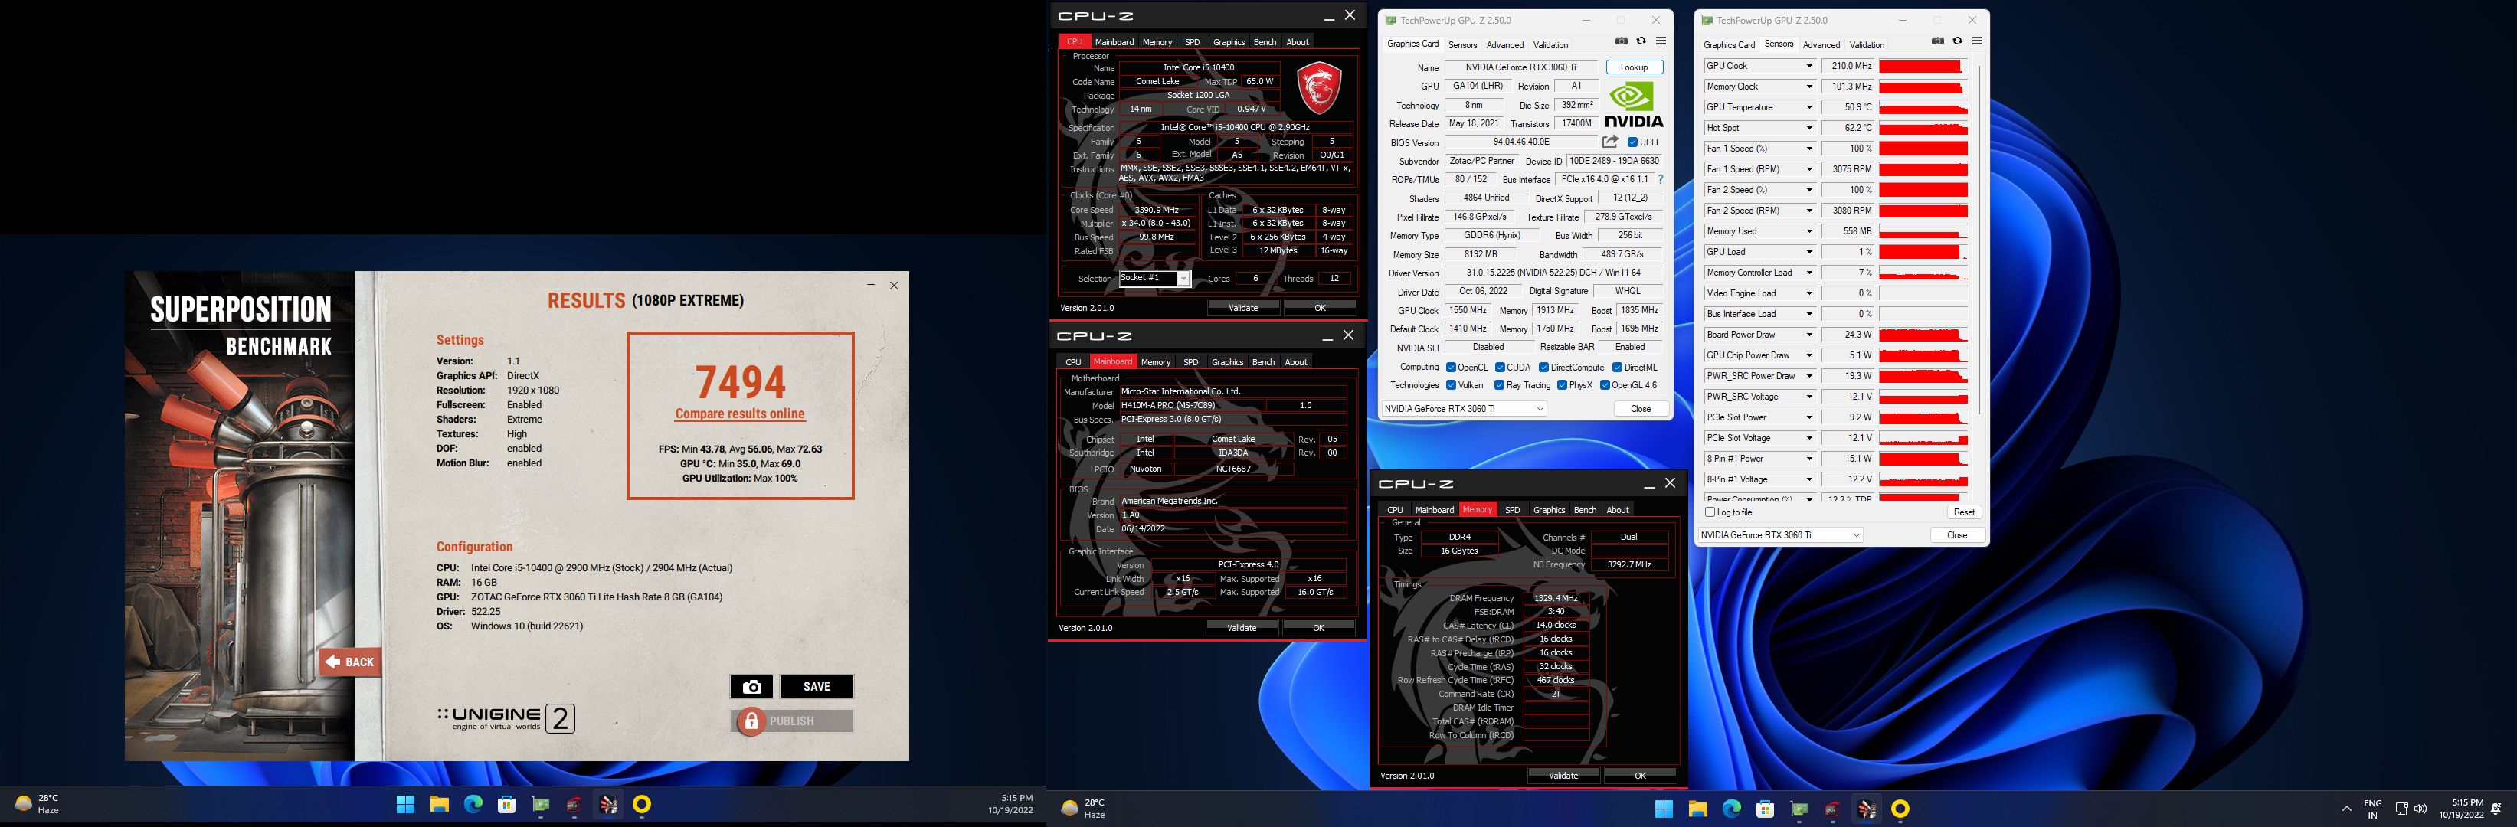Image resolution: width=2517 pixels, height=827 pixels.
Task: Open GPU Temperature sensor dropdown arrow
Action: 1808,107
